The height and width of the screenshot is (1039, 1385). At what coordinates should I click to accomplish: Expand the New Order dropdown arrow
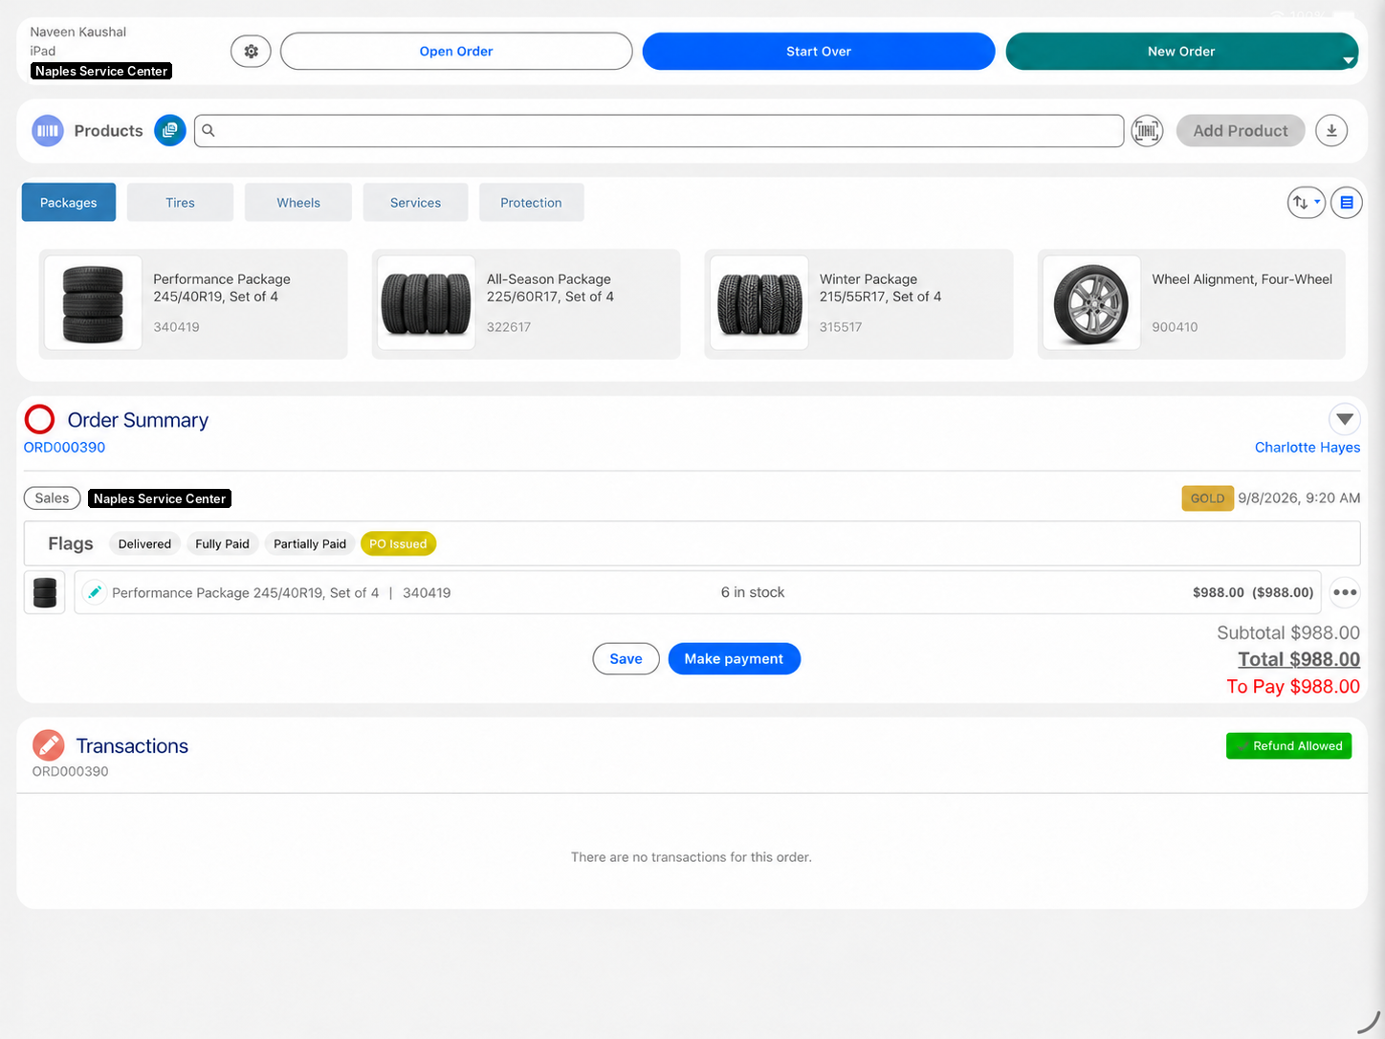(1349, 60)
